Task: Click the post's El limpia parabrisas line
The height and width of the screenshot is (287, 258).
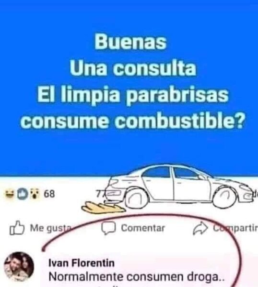Action: click(x=133, y=95)
